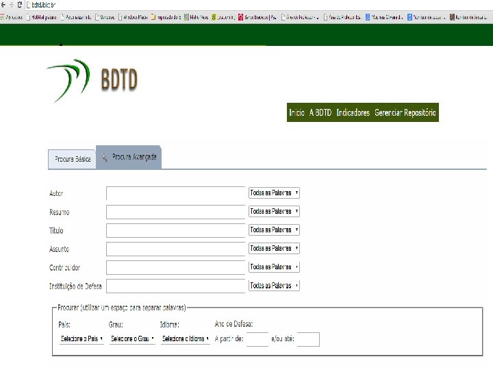Click the BDTD logo
493x370 pixels.
click(92, 81)
